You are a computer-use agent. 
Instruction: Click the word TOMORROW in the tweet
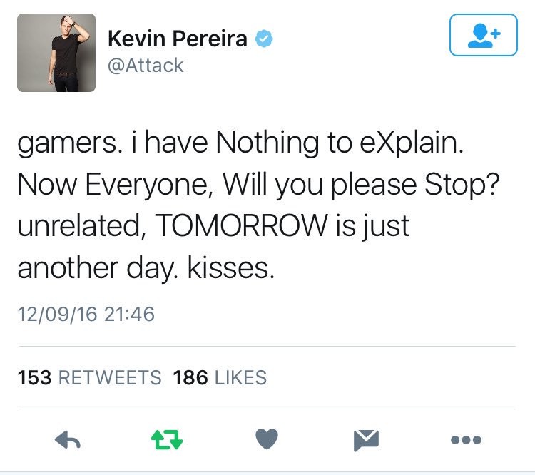pos(241,225)
